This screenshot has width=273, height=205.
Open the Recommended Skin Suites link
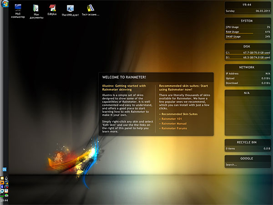pos(179,114)
